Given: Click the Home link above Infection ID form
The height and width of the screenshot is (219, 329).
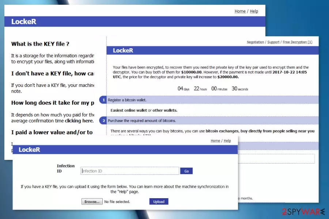Looking at the screenshot, I should click(x=215, y=141).
